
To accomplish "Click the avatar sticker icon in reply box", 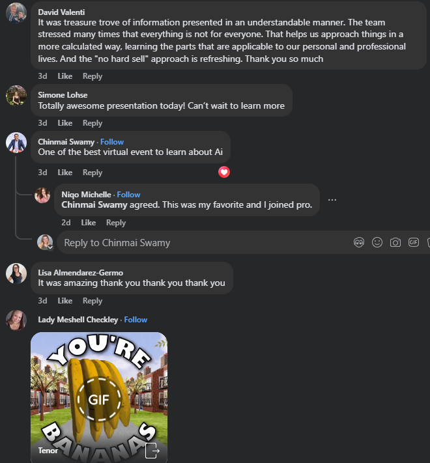I will 359,242.
